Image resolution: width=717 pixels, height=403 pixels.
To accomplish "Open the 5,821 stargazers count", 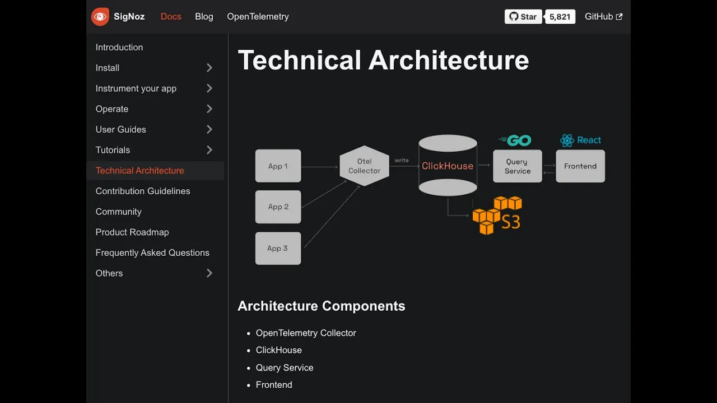I will [x=560, y=17].
